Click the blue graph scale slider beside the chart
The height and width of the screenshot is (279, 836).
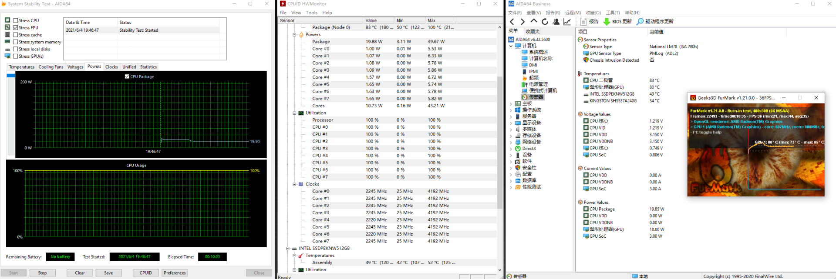(11, 76)
